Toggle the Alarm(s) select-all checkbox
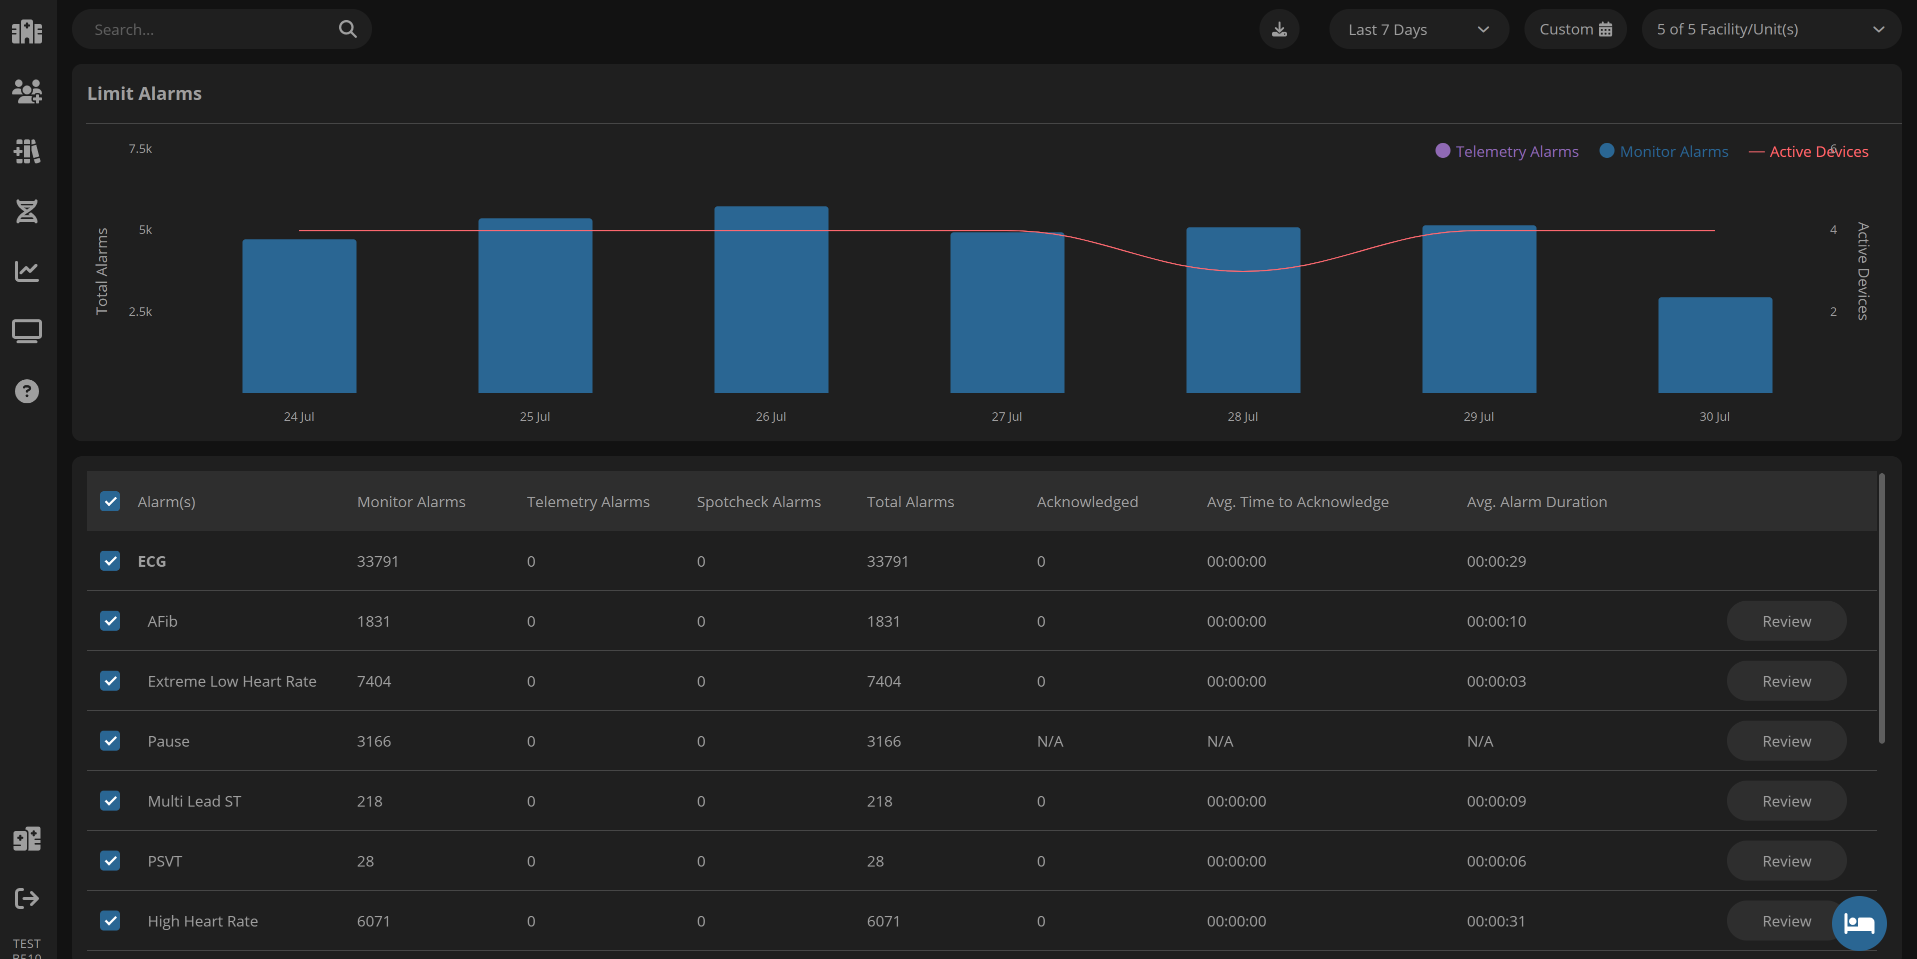The height and width of the screenshot is (959, 1917). (x=110, y=501)
